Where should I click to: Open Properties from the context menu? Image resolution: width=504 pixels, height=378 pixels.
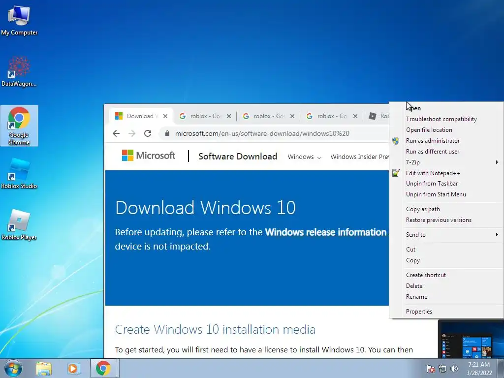coord(446,312)
